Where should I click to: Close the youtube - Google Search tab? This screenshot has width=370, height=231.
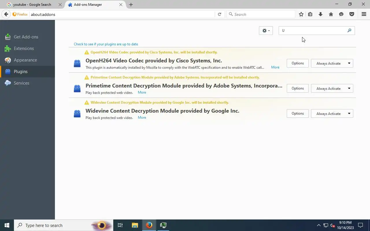[60, 5]
